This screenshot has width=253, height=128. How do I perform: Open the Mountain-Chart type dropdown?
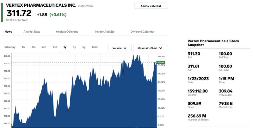pyautogui.click(x=150, y=48)
